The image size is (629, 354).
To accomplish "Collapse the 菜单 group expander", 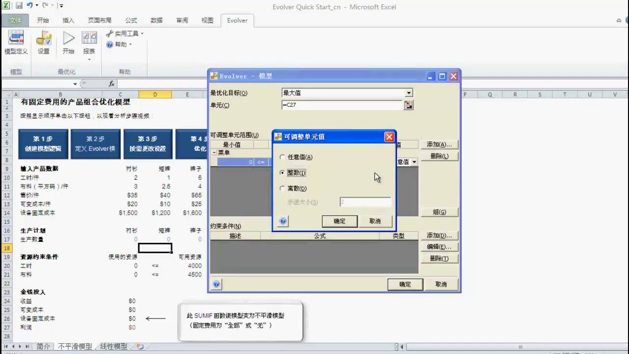I will [214, 153].
